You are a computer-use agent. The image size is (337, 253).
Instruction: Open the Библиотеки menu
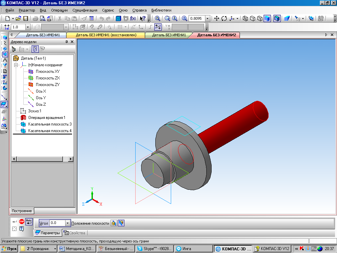pos(161,10)
